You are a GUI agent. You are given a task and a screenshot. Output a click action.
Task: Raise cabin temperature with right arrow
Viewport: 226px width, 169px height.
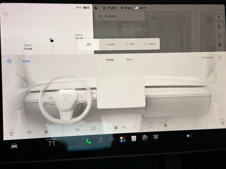(62, 143)
